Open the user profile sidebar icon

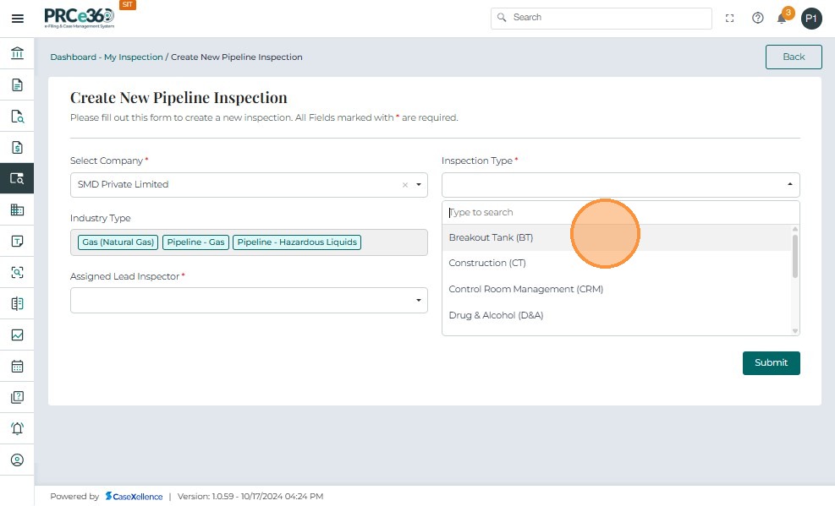(17, 460)
